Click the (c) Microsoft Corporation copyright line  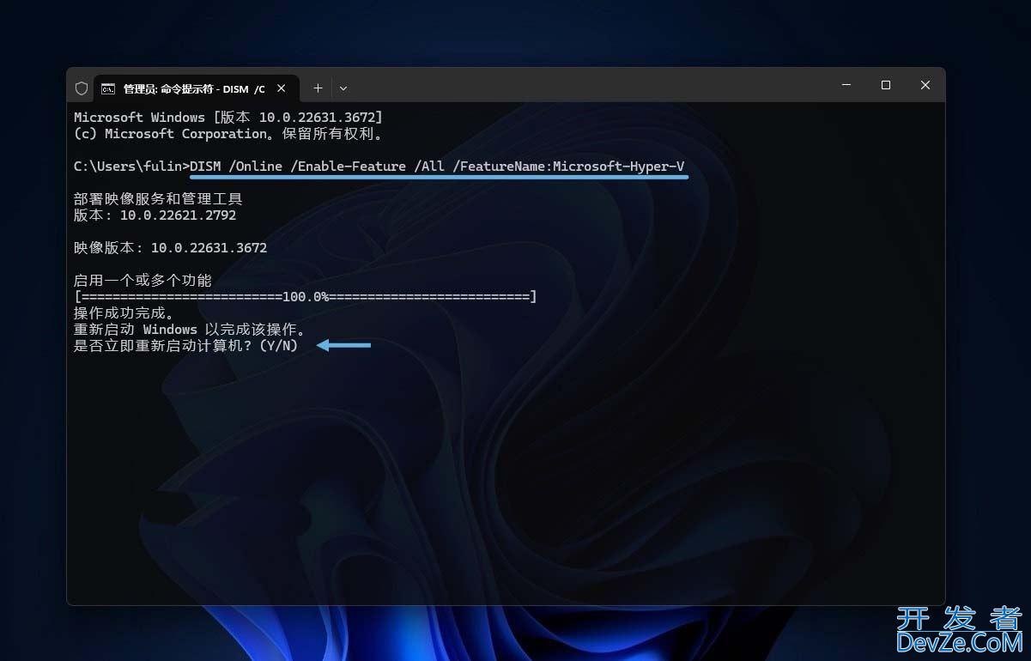pyautogui.click(x=228, y=133)
